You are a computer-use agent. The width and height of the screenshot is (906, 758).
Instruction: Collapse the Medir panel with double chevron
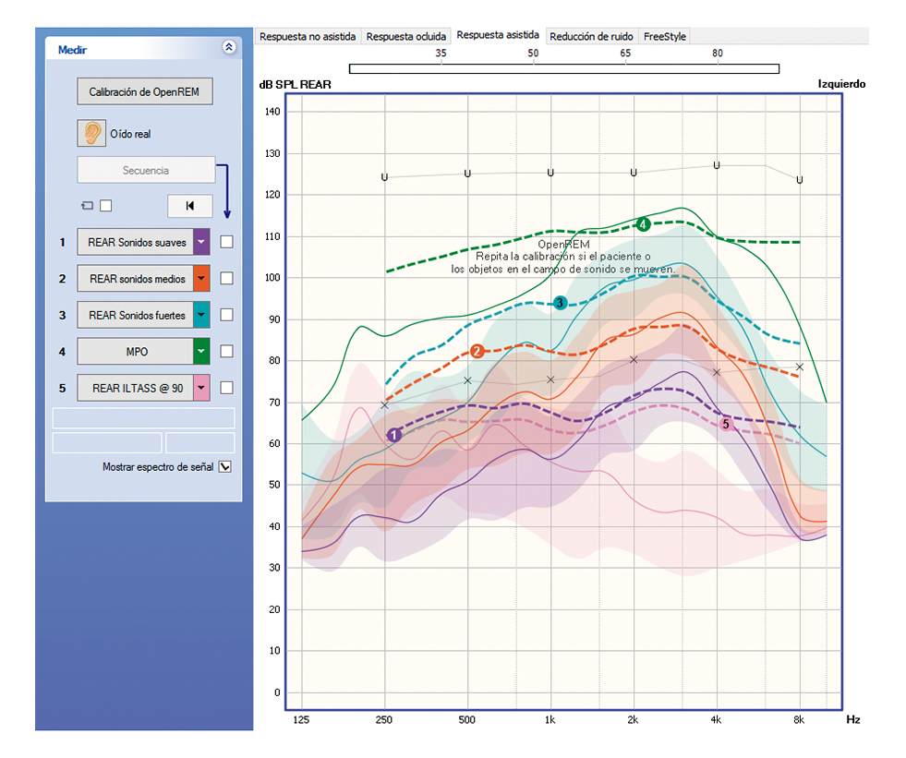tap(229, 49)
